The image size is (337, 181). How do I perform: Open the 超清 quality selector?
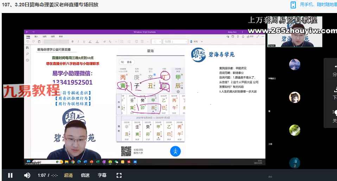pos(68,175)
